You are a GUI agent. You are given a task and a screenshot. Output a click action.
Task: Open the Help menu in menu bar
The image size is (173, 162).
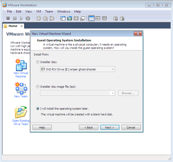coord(77,12)
